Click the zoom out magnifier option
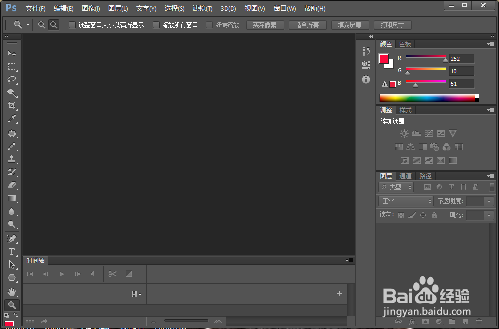Image resolution: width=499 pixels, height=329 pixels. [54, 25]
